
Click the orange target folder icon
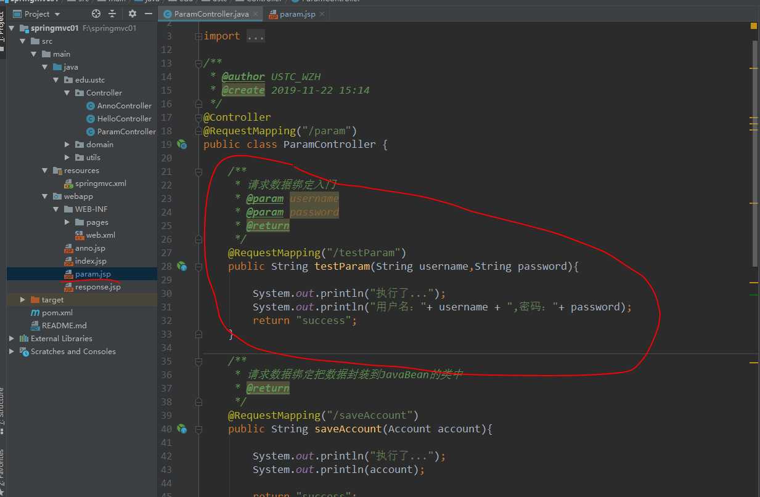36,300
